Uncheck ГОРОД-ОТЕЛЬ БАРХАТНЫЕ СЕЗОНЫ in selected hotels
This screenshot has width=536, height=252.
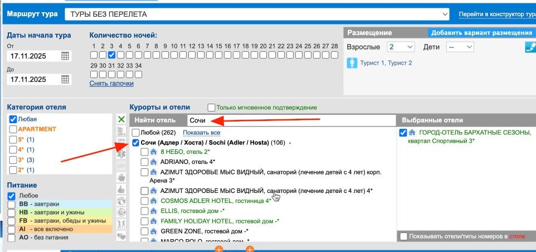click(x=403, y=132)
